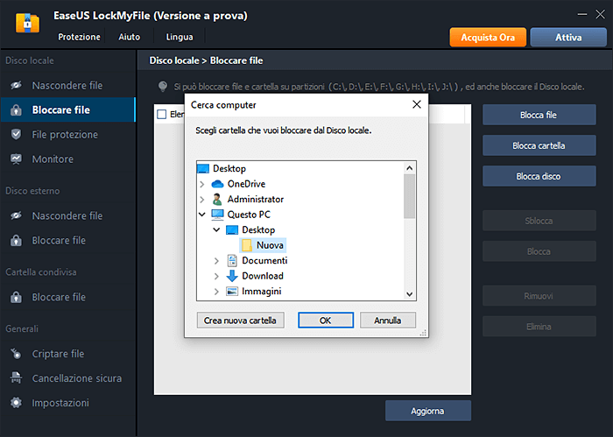Click the Blocca file button
The width and height of the screenshot is (613, 437).
(x=539, y=115)
